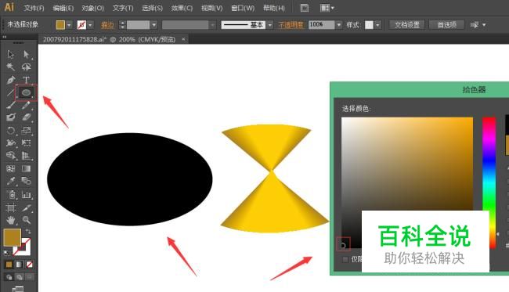Image resolution: width=509 pixels, height=292 pixels.
Task: Click the 首选项 button
Action: pos(447,25)
